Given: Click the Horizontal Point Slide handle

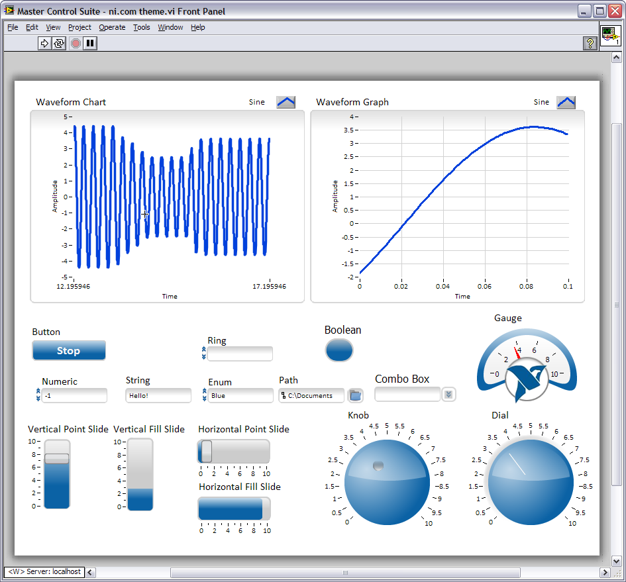Looking at the screenshot, I should [206, 452].
